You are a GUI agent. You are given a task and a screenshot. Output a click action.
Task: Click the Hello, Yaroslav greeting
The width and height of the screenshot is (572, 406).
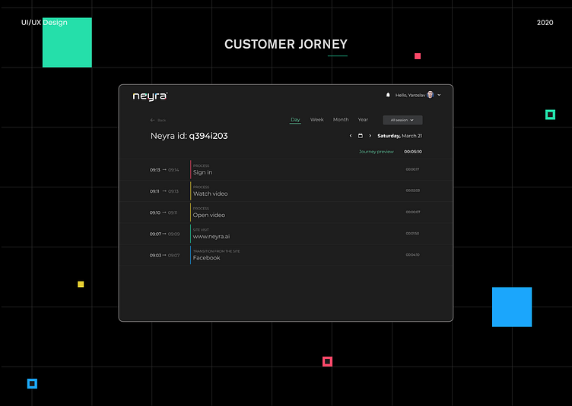tap(410, 96)
